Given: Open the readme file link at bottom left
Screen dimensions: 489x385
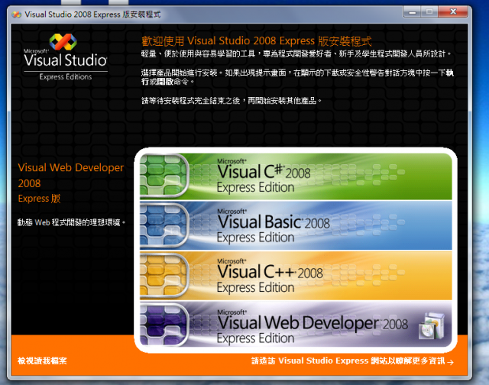Looking at the screenshot, I should [42, 361].
